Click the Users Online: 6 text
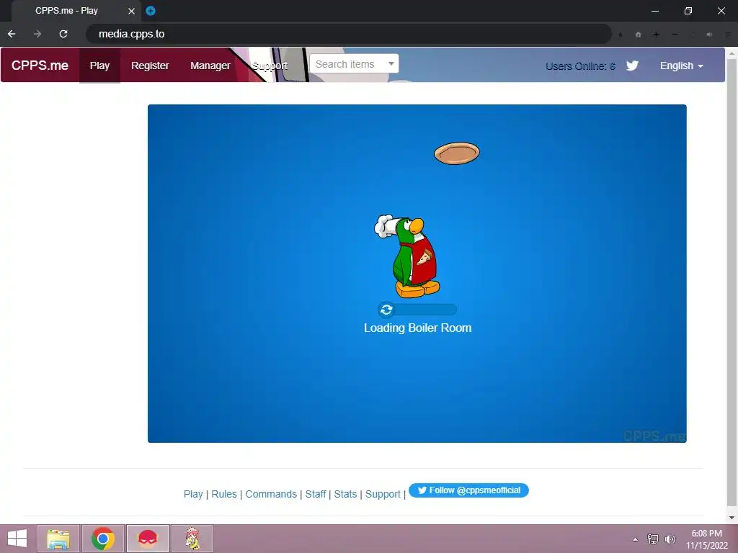This screenshot has width=738, height=553. point(580,66)
